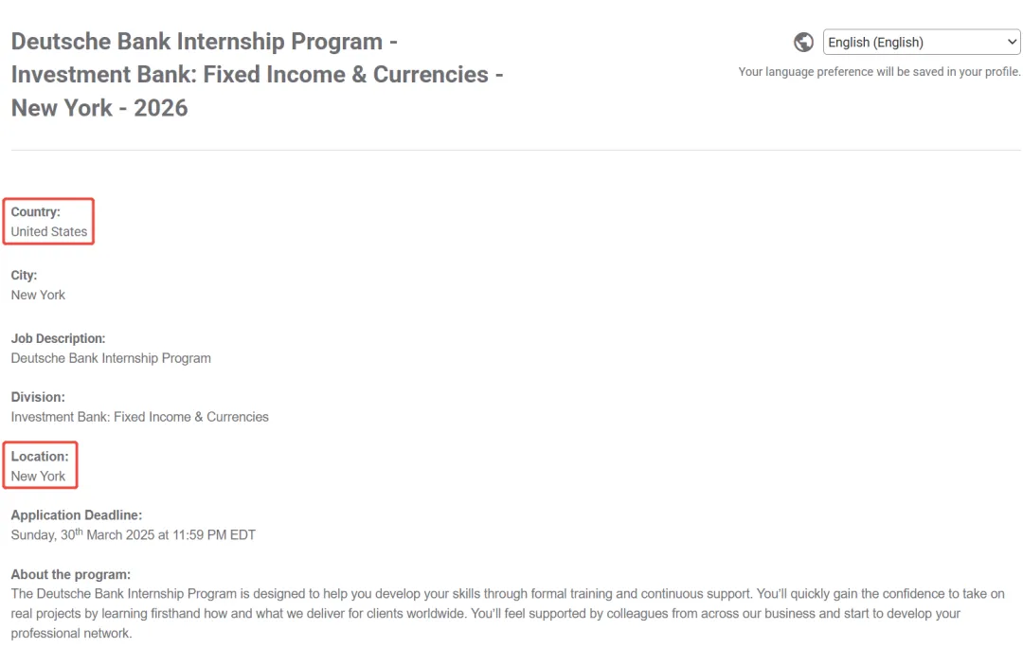
Task: Click New York under City
Action: (38, 295)
